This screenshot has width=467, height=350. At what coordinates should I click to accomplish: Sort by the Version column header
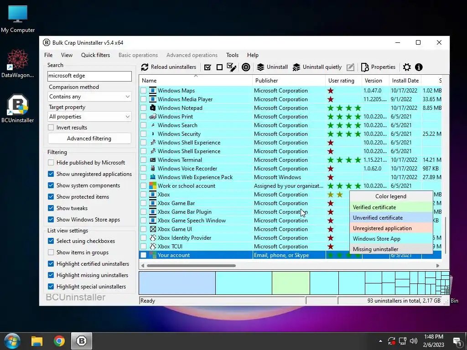pos(376,80)
